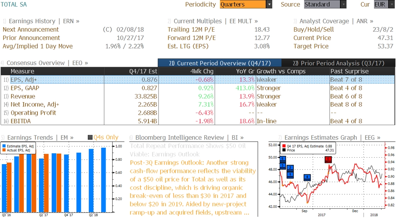Toggle the Q4s Only checkbox
396x218 pixels.
pos(90,137)
